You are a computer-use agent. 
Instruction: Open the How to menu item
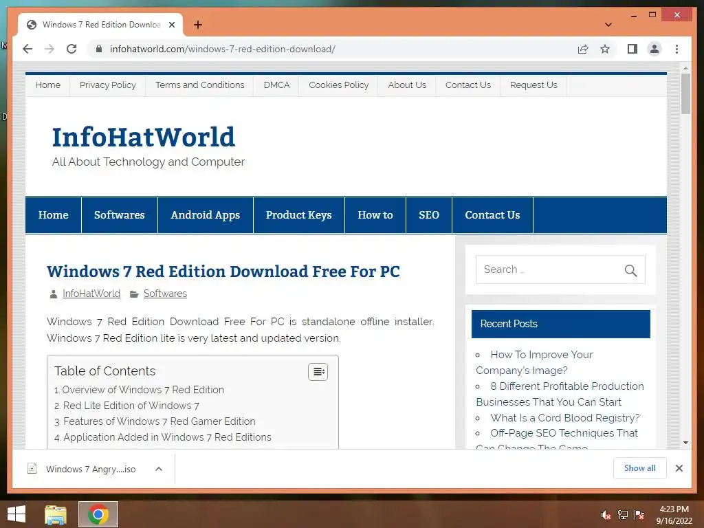tap(375, 215)
